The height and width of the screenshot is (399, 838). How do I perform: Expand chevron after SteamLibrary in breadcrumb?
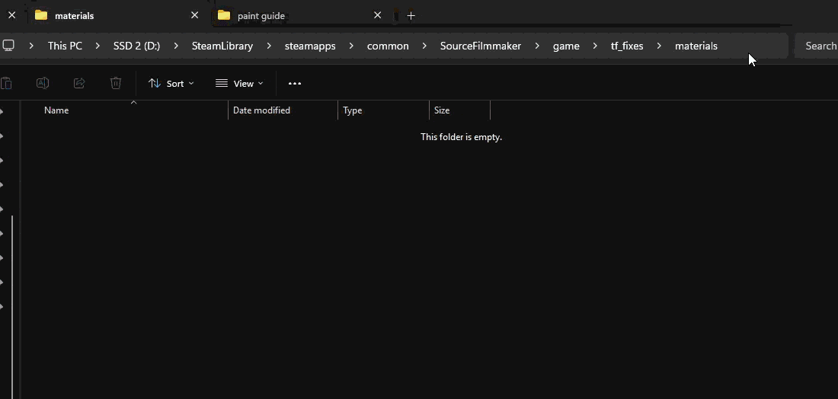click(x=269, y=46)
